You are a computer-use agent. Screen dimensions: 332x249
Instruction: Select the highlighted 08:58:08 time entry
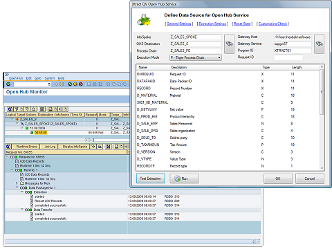(x=40, y=133)
